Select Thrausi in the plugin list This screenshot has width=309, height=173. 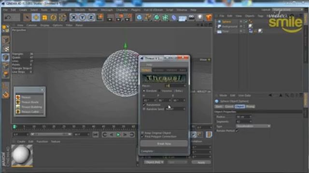pyautogui.click(x=26, y=97)
